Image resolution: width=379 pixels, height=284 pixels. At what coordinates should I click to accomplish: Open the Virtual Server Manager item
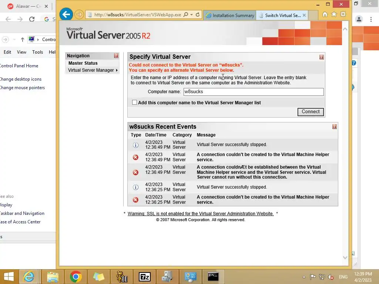click(x=91, y=70)
